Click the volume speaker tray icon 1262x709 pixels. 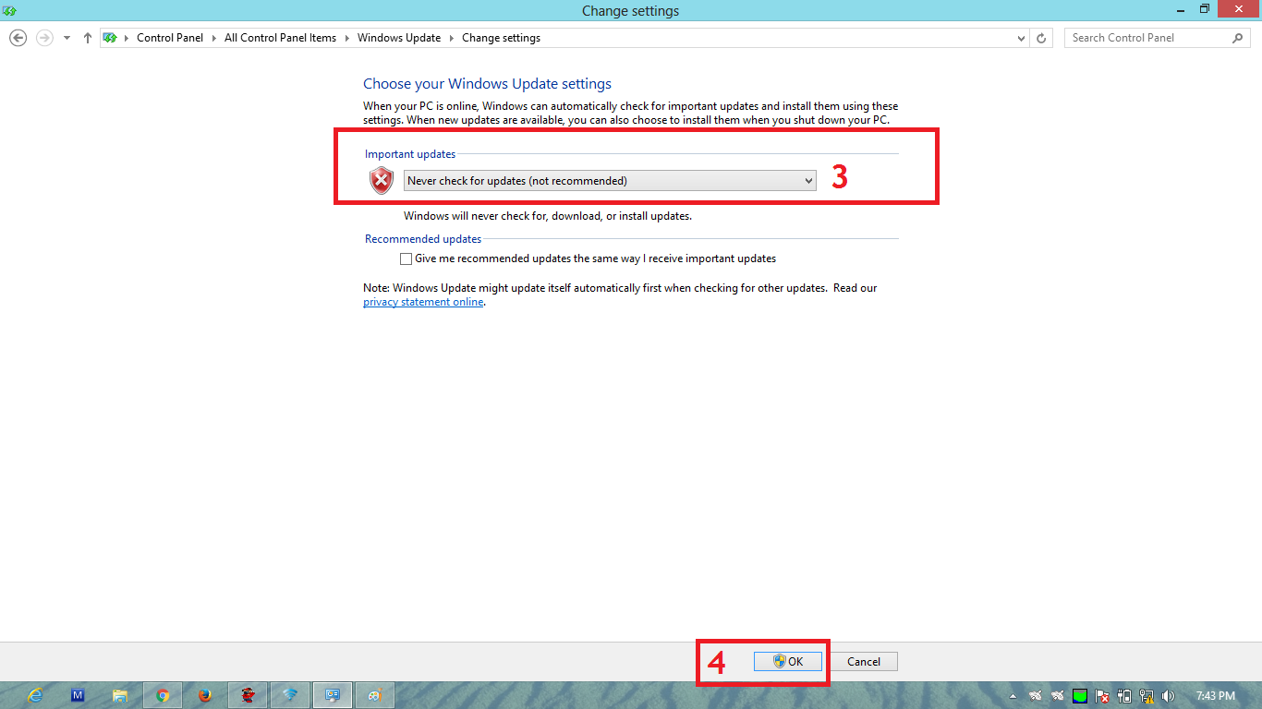[1169, 696]
